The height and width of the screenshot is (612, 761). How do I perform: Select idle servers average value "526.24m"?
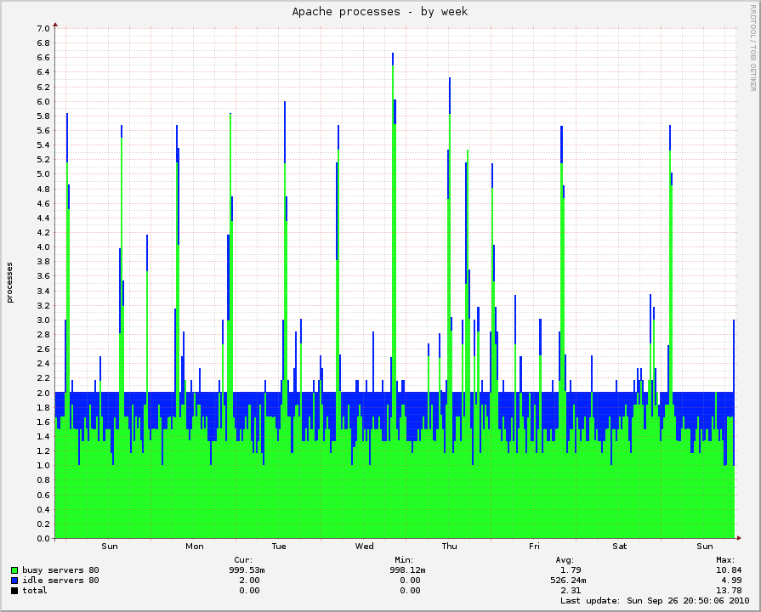tap(568, 581)
